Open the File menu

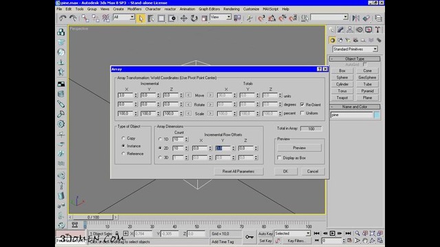[59, 9]
